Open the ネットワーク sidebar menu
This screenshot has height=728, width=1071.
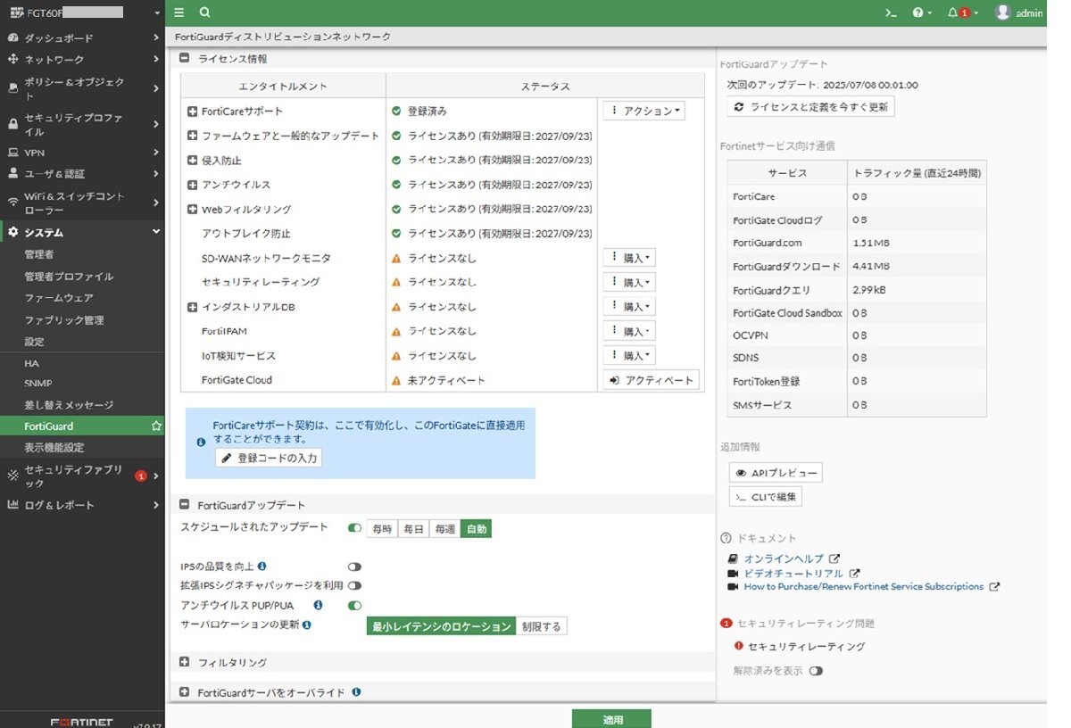(x=82, y=60)
